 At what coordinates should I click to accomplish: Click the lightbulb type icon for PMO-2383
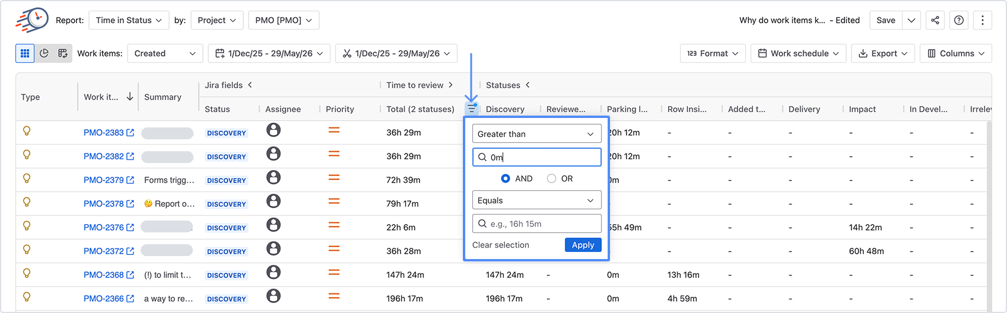[27, 131]
